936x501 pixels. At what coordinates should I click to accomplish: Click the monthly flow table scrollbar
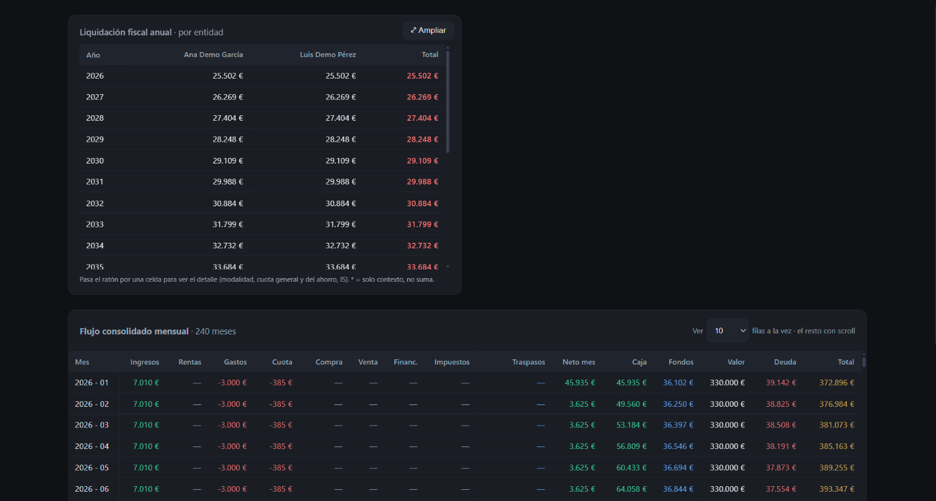(864, 362)
